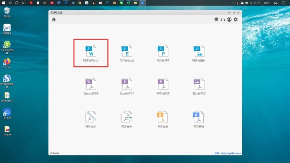Contact customer service via headset icon

pyautogui.click(x=223, y=20)
